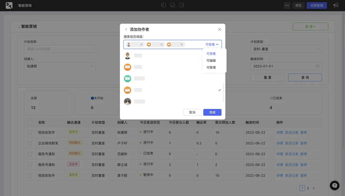Click 暂停 for 龚子默's plan
345x196 pixels.
point(303,176)
